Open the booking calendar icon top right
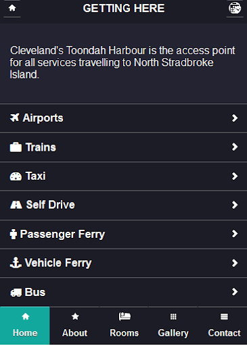Screen dimensions: 247x346 pos(235,8)
